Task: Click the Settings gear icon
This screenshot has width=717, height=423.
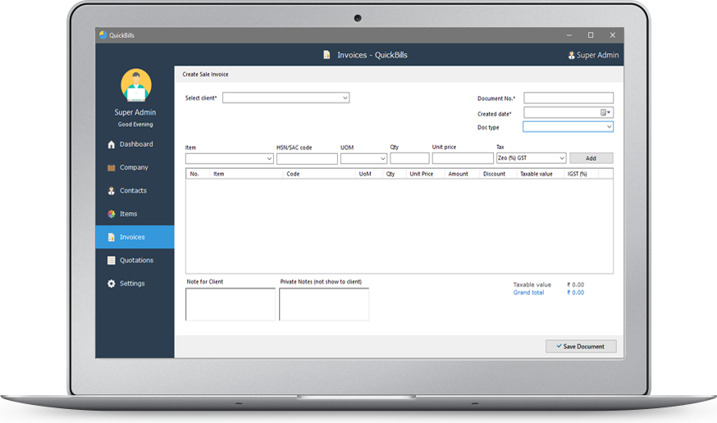Action: click(x=111, y=284)
